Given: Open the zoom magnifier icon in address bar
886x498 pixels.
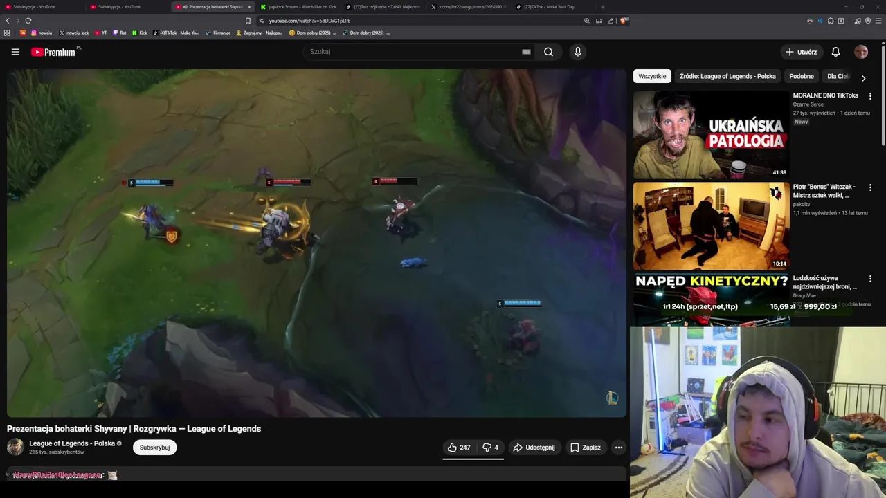Looking at the screenshot, I should (587, 21).
